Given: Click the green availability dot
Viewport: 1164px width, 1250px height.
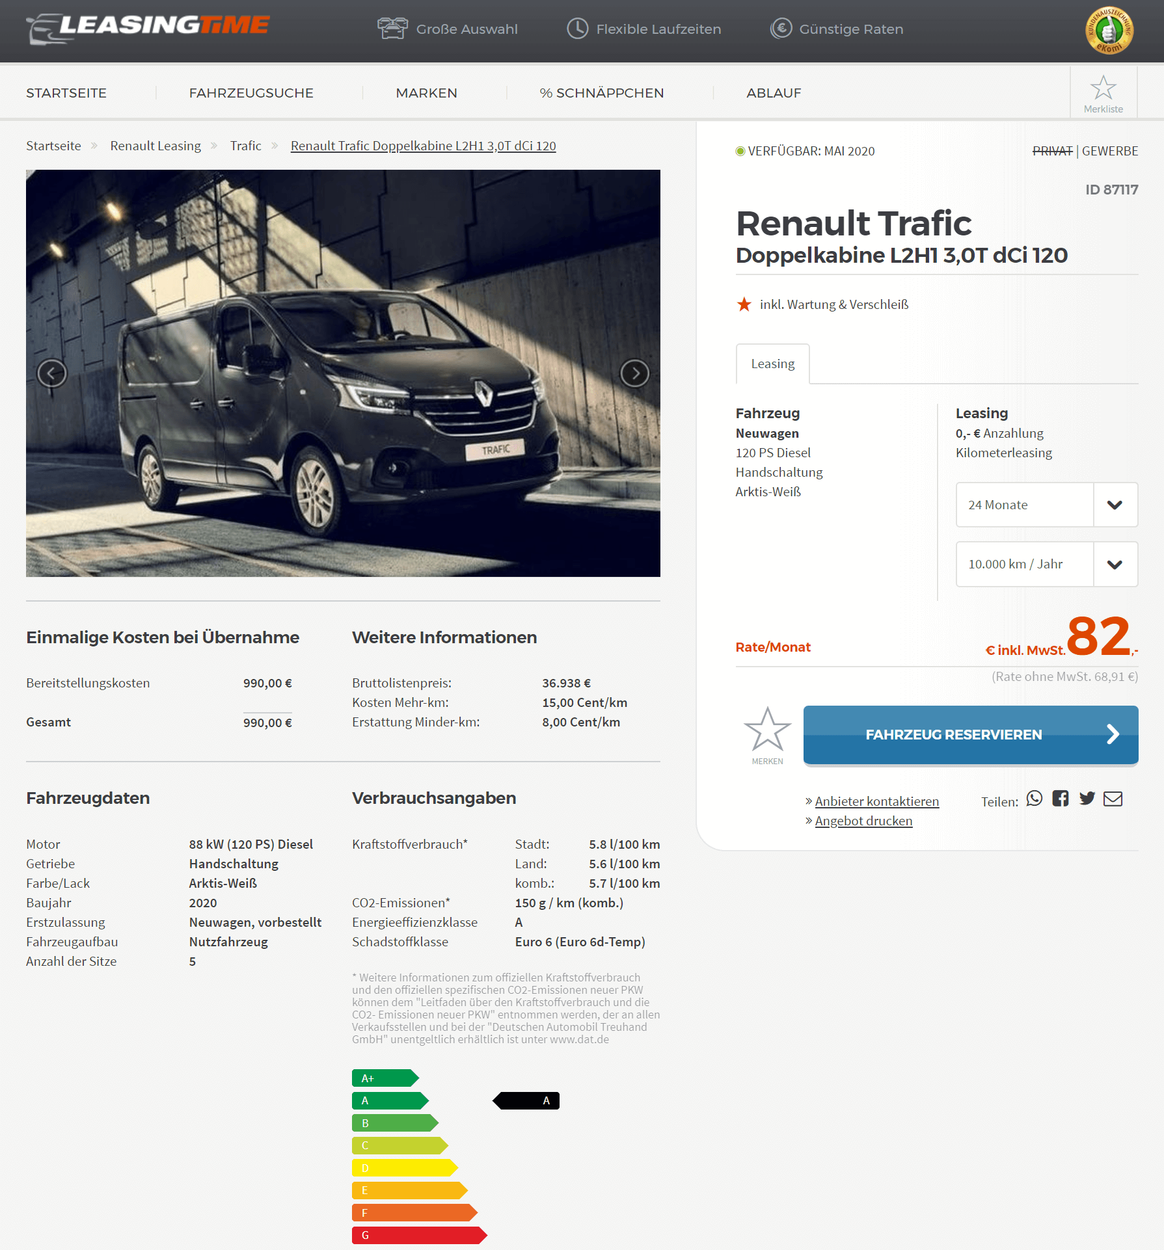Looking at the screenshot, I should coord(740,151).
